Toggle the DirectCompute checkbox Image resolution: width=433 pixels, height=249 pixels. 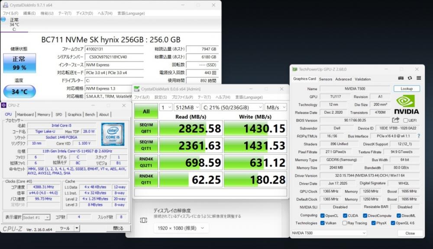click(365, 216)
